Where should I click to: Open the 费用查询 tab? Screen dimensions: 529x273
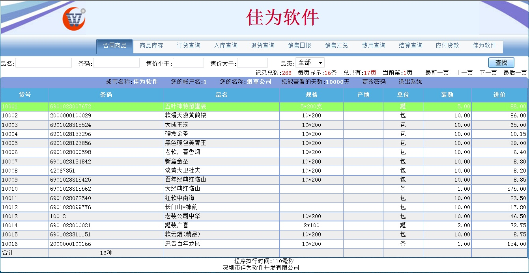(x=374, y=46)
